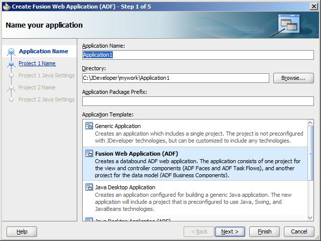
Task: Go to next step with Next >
Action: [230, 231]
